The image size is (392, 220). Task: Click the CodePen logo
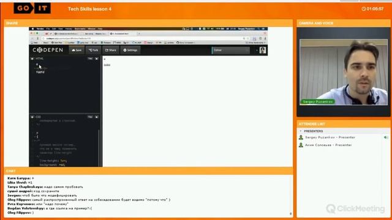(x=48, y=50)
